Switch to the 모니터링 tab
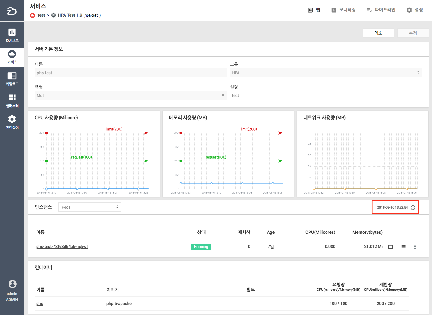 coord(343,10)
